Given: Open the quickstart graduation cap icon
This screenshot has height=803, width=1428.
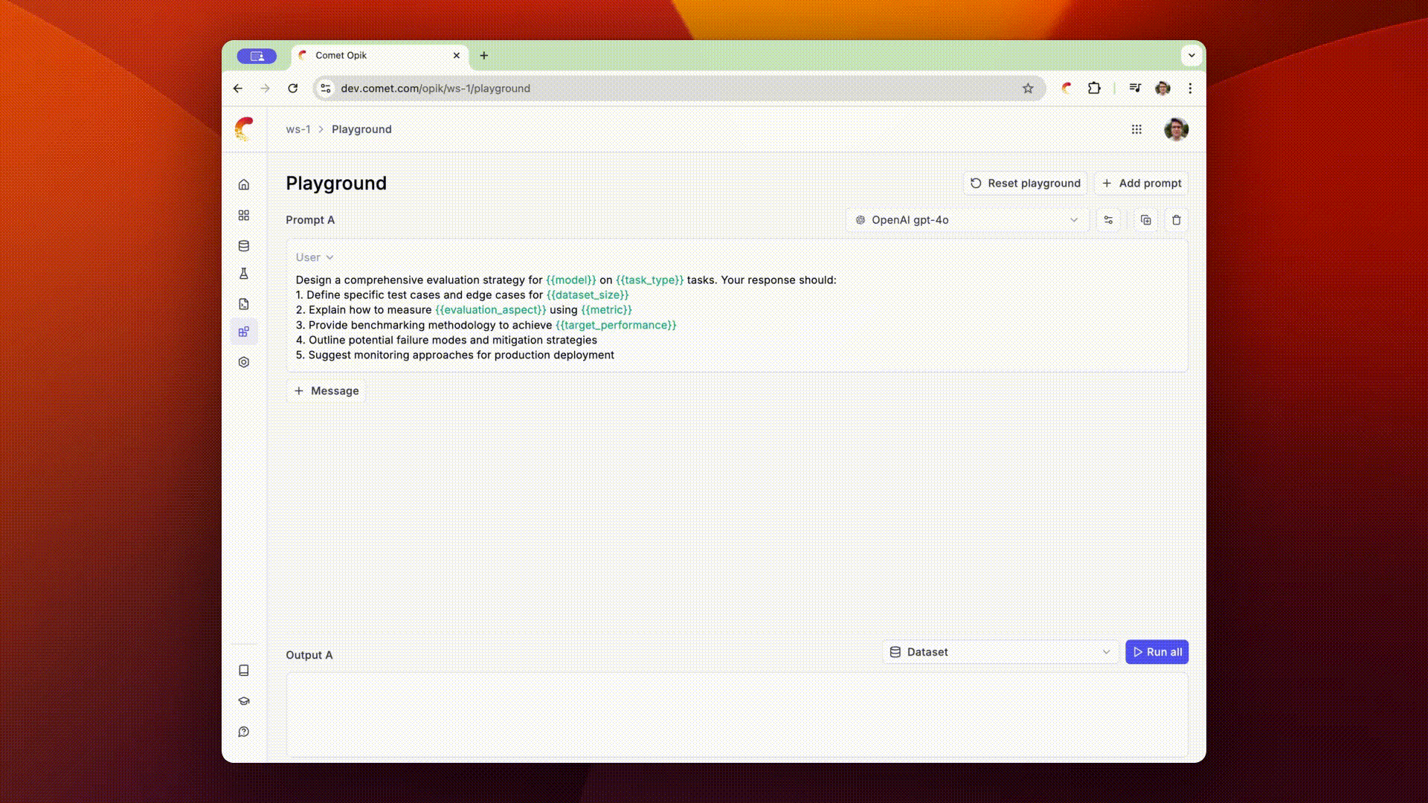Looking at the screenshot, I should 243,701.
